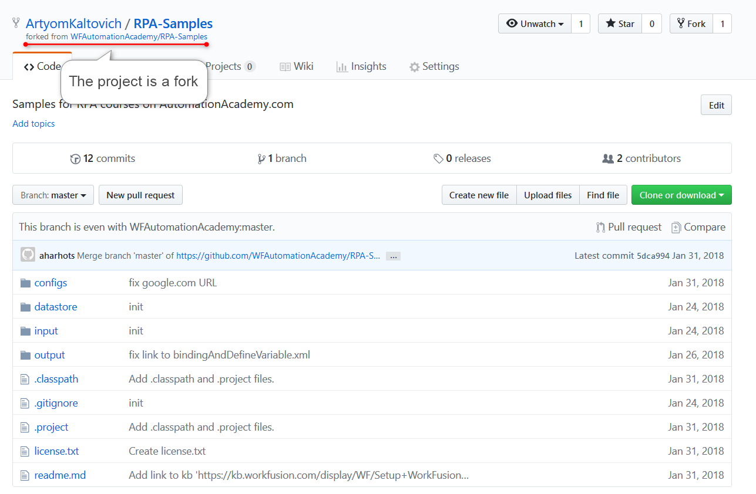Click the .classpath file icon

point(25,379)
